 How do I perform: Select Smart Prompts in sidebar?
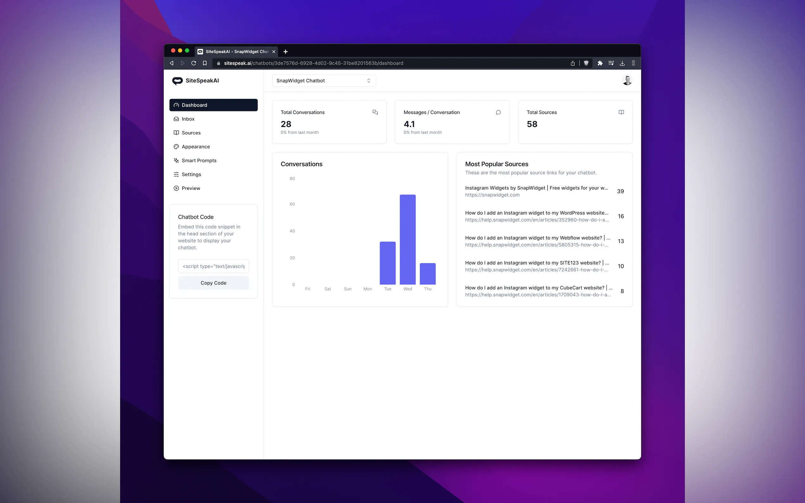[x=199, y=160]
